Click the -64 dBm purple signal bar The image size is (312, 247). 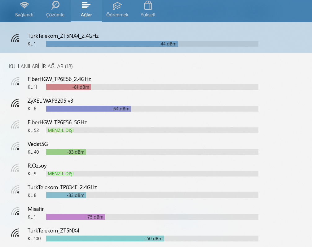(x=89, y=109)
